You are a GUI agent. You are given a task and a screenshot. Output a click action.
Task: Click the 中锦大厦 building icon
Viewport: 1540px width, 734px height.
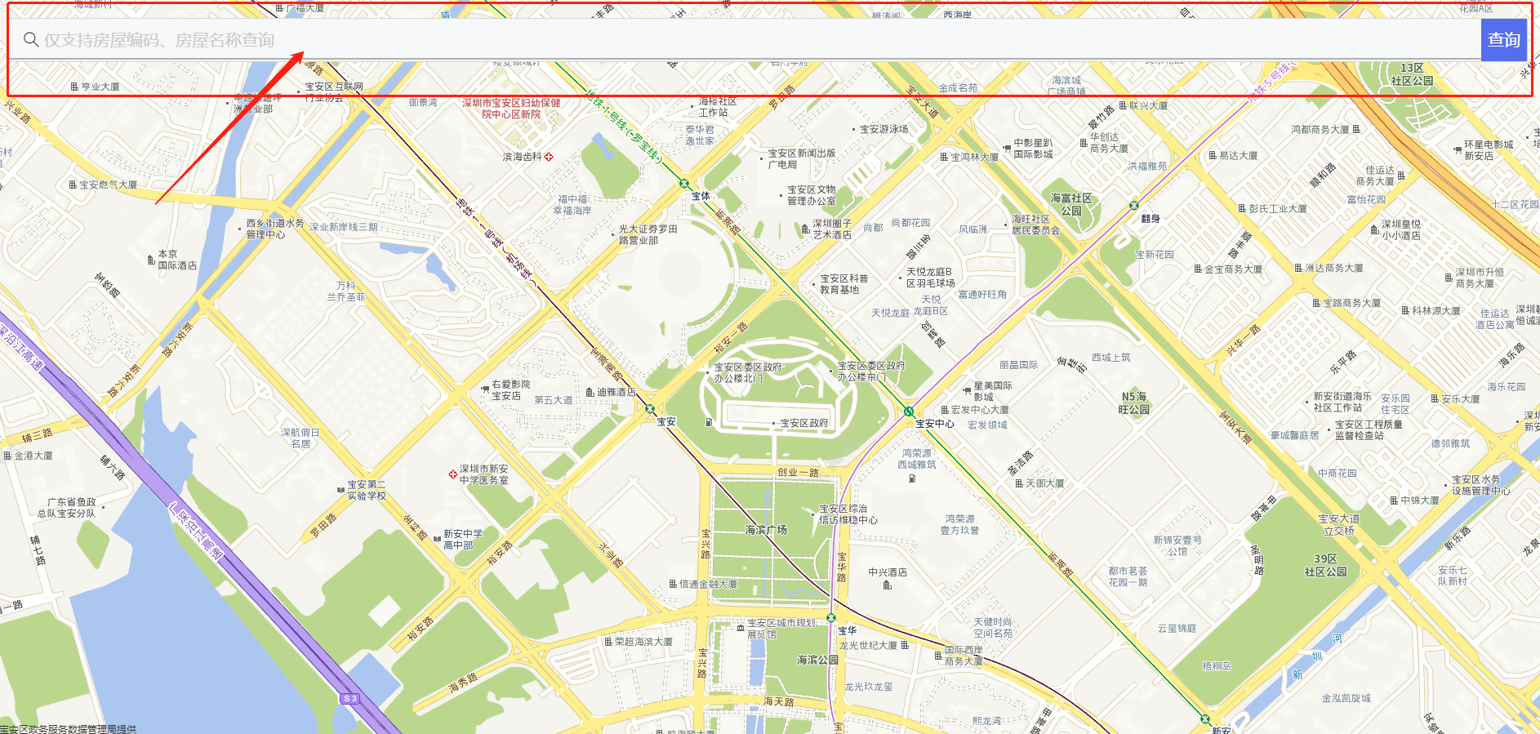(1394, 500)
